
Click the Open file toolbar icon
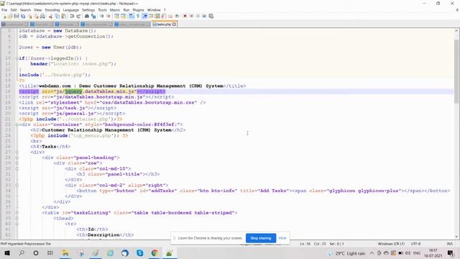[x=10, y=16]
